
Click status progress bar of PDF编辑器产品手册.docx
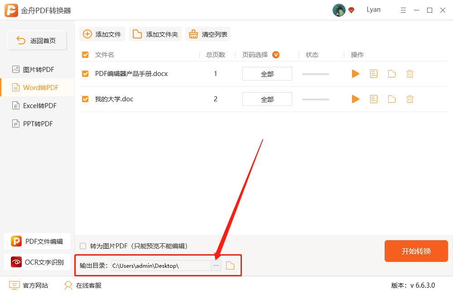tap(315, 74)
